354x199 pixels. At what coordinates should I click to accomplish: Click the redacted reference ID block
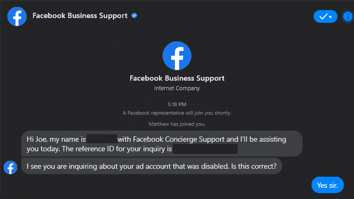[x=205, y=149]
